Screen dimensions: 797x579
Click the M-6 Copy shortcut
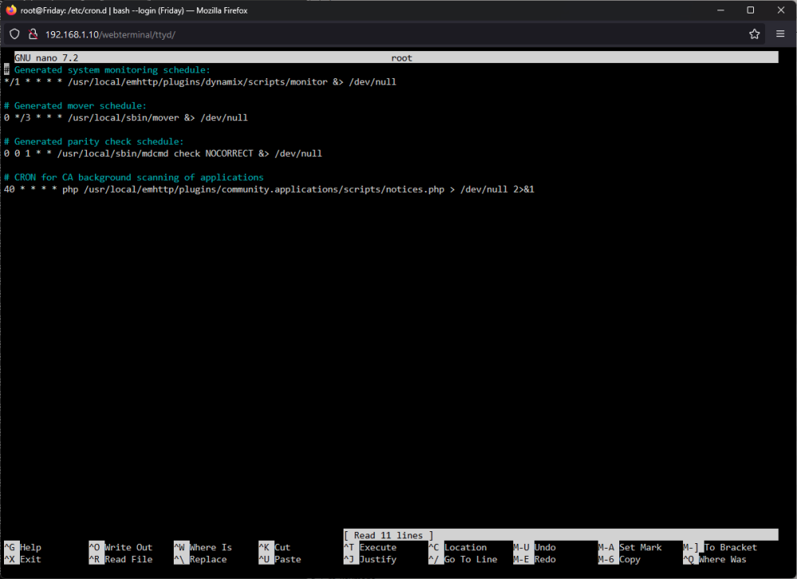click(619, 559)
